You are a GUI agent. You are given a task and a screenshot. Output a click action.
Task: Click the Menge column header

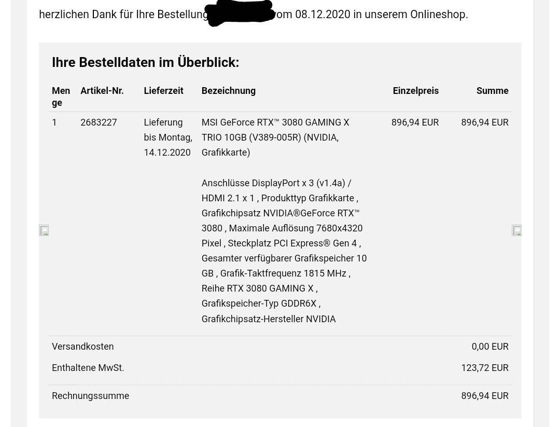61,97
